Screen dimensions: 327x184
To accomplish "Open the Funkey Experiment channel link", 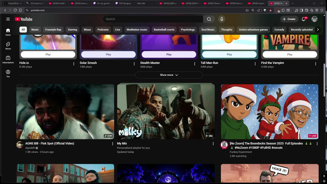I will (x=241, y=152).
